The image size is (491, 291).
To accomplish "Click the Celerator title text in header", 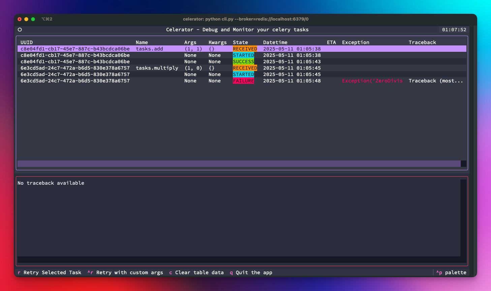I will pos(237,30).
